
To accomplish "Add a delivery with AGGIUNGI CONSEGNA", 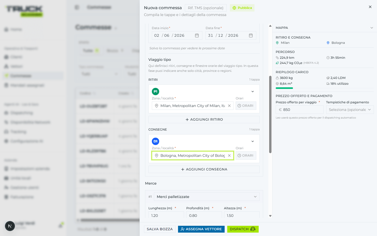I will [204, 169].
